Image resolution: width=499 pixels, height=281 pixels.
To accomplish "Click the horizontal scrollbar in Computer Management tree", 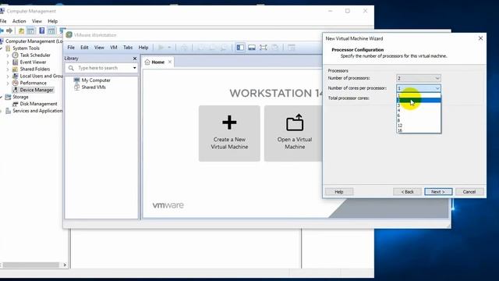I will coord(31,265).
